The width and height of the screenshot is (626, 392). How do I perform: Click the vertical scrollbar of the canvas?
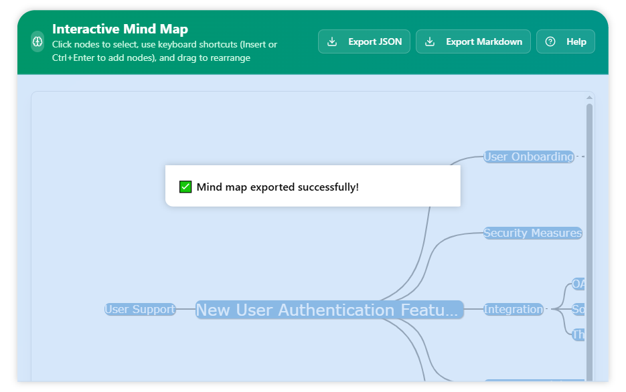[589, 234]
